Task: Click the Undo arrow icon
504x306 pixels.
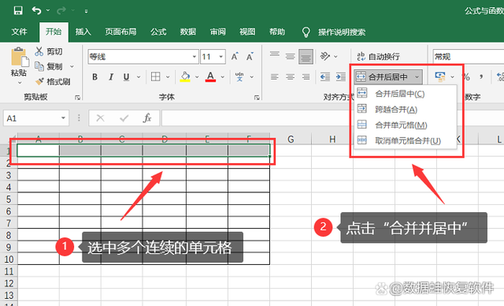Action: coord(36,10)
